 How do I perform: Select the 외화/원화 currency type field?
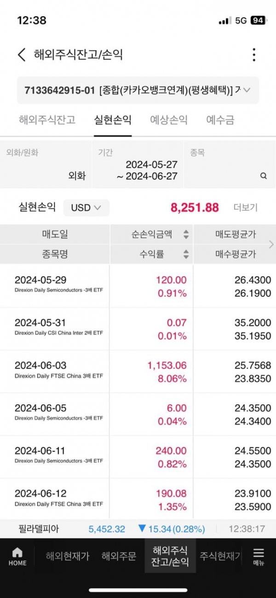coord(46,165)
